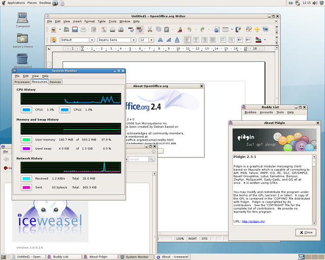Click volume speaker icon in top panel
Screen dimensions: 325x260
click(315, 3)
